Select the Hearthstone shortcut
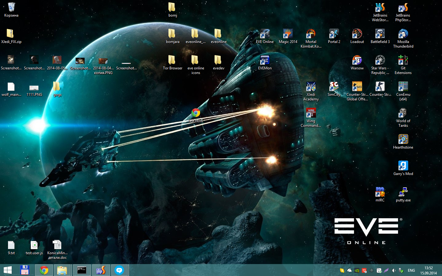The image size is (442, 276). tap(403, 142)
